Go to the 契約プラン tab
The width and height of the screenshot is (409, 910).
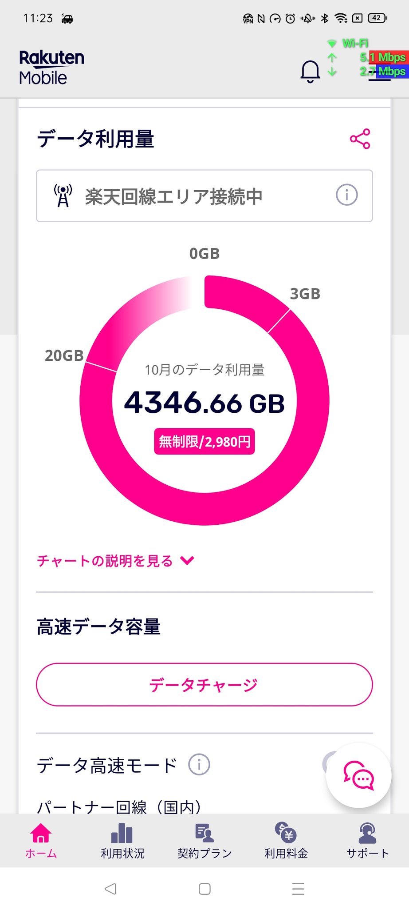(204, 841)
